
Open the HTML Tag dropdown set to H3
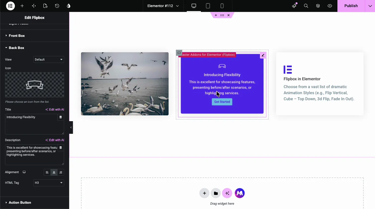coord(49,183)
